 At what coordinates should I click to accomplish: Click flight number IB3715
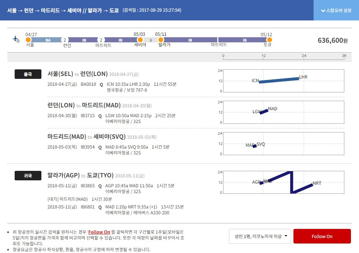pyautogui.click(x=88, y=116)
